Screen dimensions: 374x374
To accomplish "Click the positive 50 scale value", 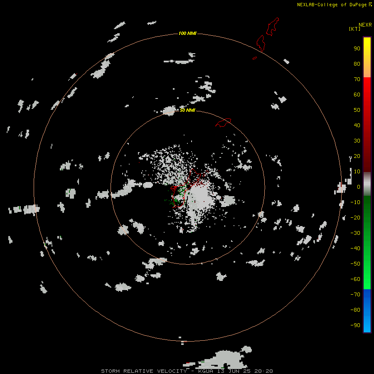I will pos(357,110).
